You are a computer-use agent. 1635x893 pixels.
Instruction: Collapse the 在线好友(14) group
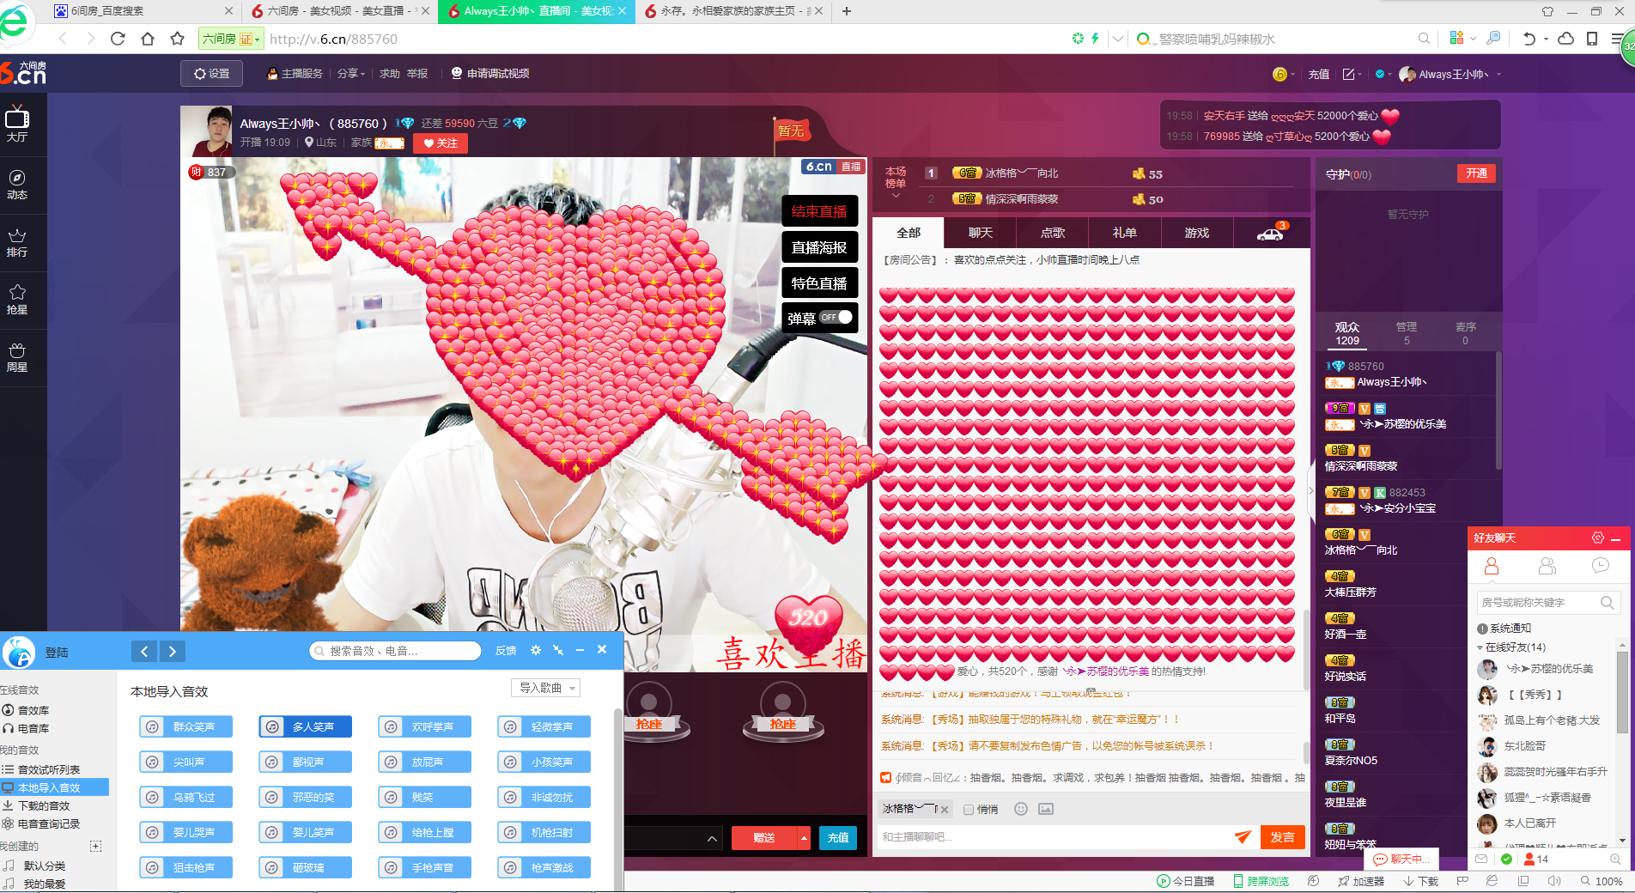[1480, 647]
